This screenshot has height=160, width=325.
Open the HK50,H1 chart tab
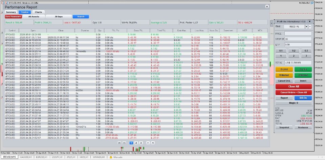(x=84, y=157)
